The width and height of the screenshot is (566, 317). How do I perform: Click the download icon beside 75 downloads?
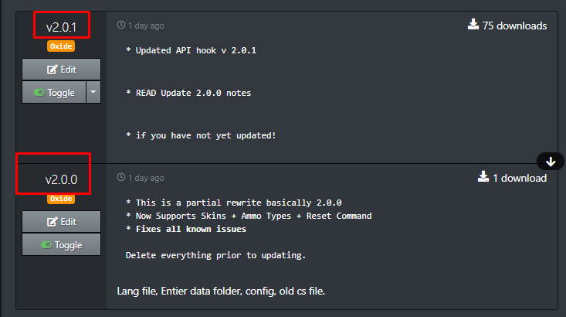click(x=473, y=25)
